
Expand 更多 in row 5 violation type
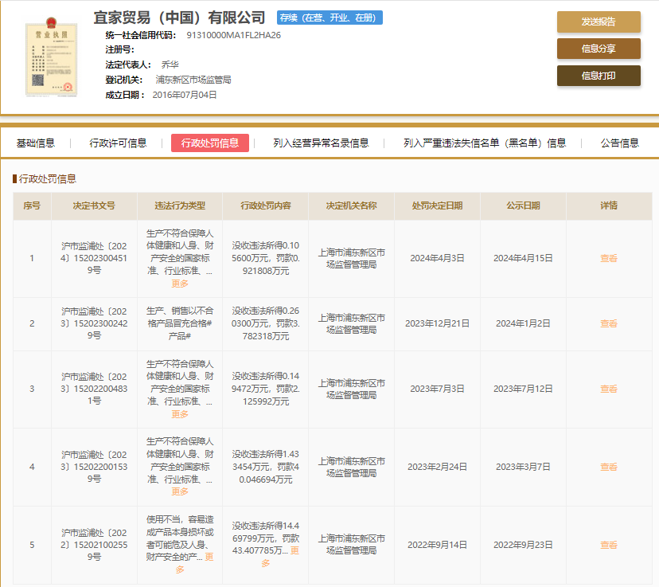click(209, 557)
